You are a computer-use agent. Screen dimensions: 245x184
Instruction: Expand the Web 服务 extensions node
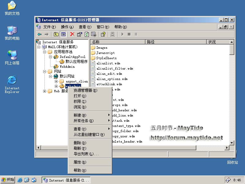[45, 91]
